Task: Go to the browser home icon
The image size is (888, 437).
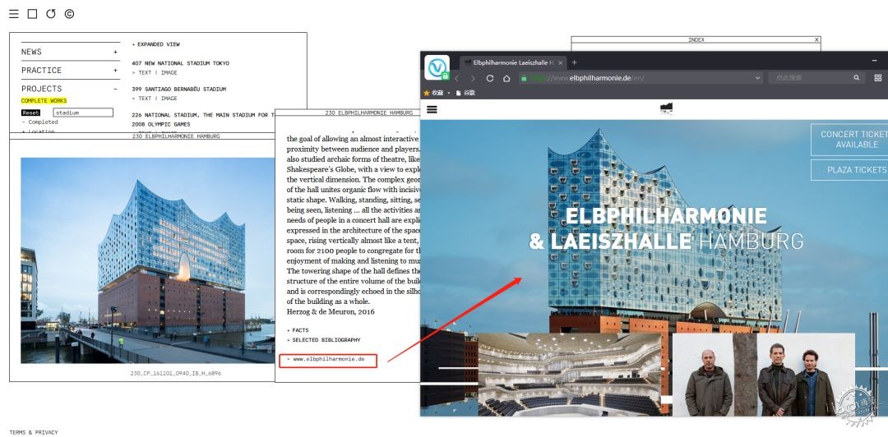Action: click(506, 78)
